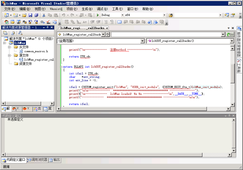Open the Tools menu
This screenshot has height=170, width=243.
(x=117, y=9)
